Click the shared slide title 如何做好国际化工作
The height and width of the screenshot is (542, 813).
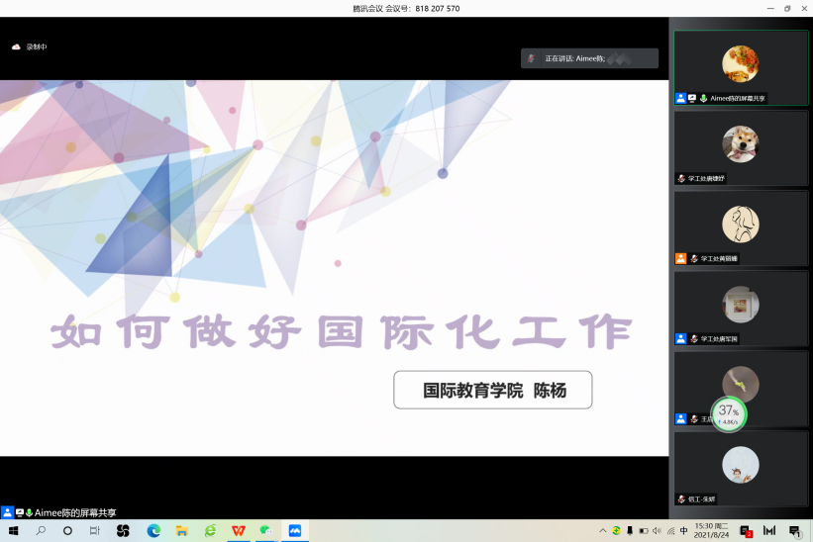pos(341,331)
